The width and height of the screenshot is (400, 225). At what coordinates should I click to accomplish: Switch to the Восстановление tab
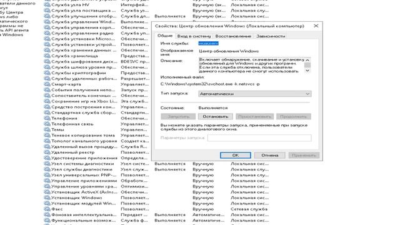(233, 36)
